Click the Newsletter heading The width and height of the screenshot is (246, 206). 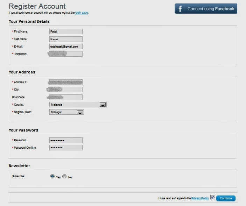pyautogui.click(x=19, y=166)
